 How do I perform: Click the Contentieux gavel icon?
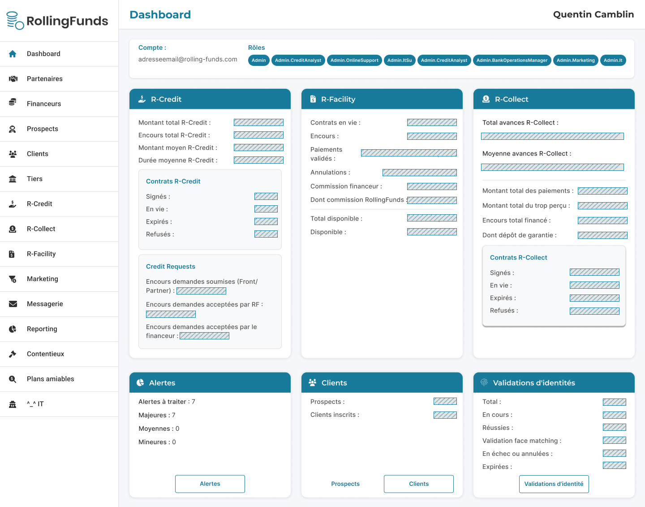(x=13, y=354)
